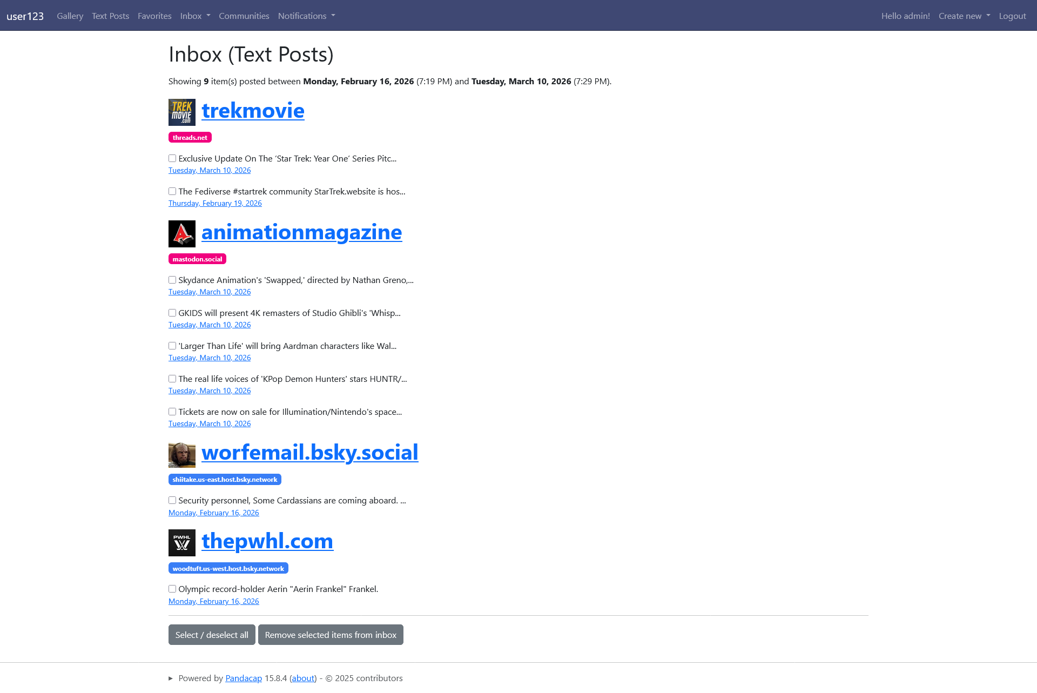Click the 'Hello admin!' greeting link
1037x693 pixels.
[906, 16]
